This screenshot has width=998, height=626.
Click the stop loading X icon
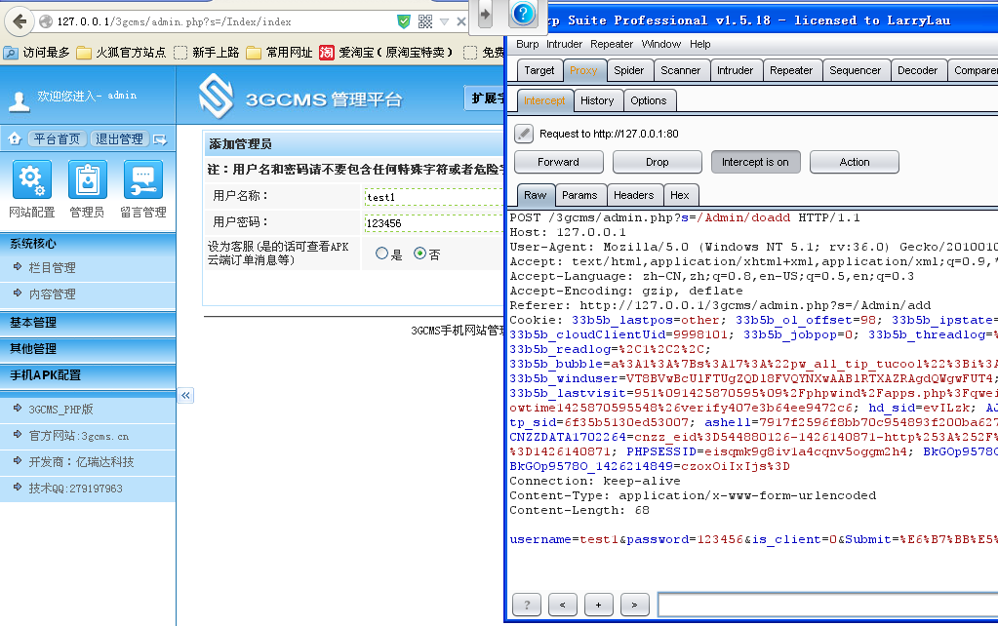461,21
